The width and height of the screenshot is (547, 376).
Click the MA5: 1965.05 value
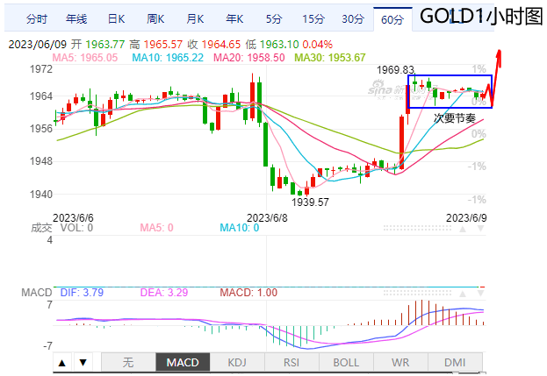(85, 58)
